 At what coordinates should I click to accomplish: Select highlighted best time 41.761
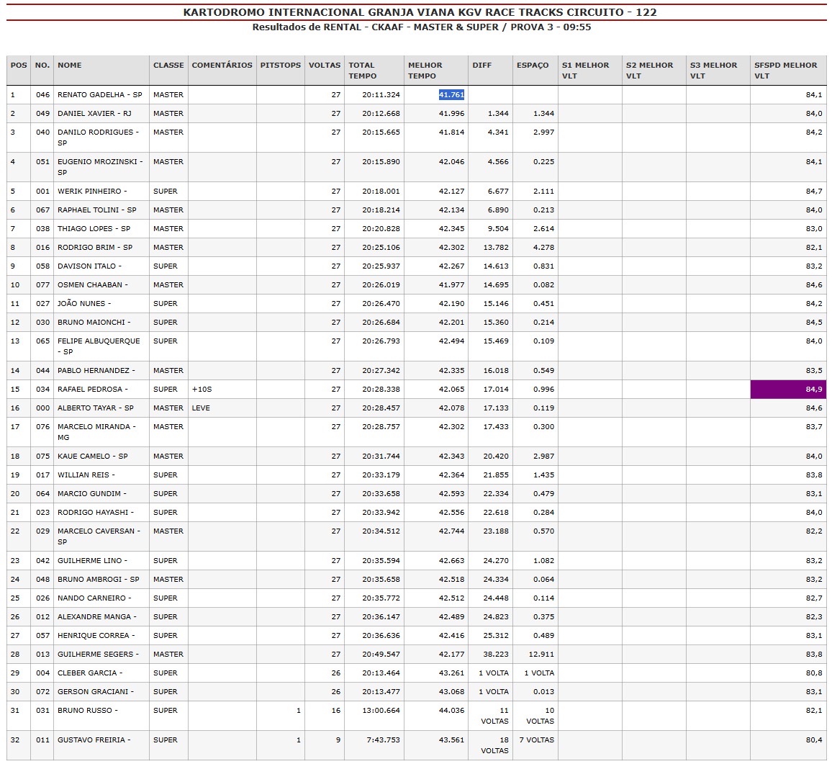tap(451, 95)
